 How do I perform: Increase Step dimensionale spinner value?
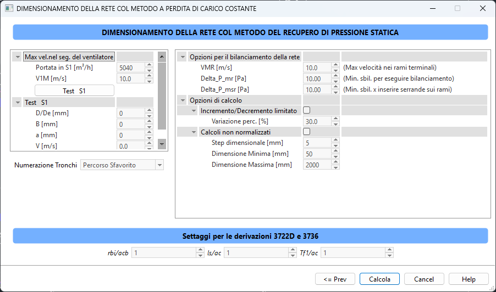pos(335,141)
